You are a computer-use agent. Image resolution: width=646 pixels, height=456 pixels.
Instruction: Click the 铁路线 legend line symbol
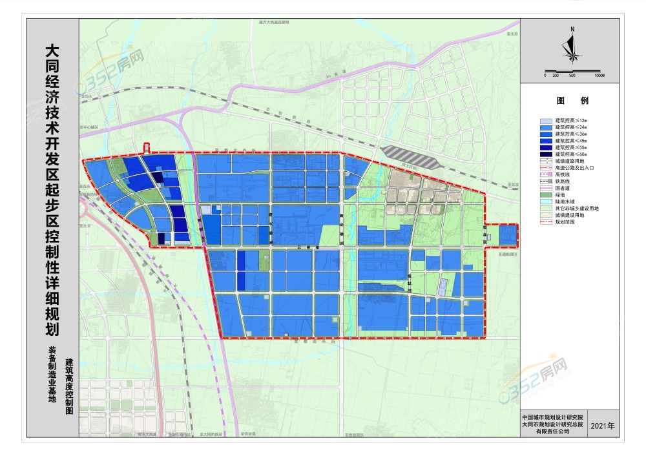(546, 181)
